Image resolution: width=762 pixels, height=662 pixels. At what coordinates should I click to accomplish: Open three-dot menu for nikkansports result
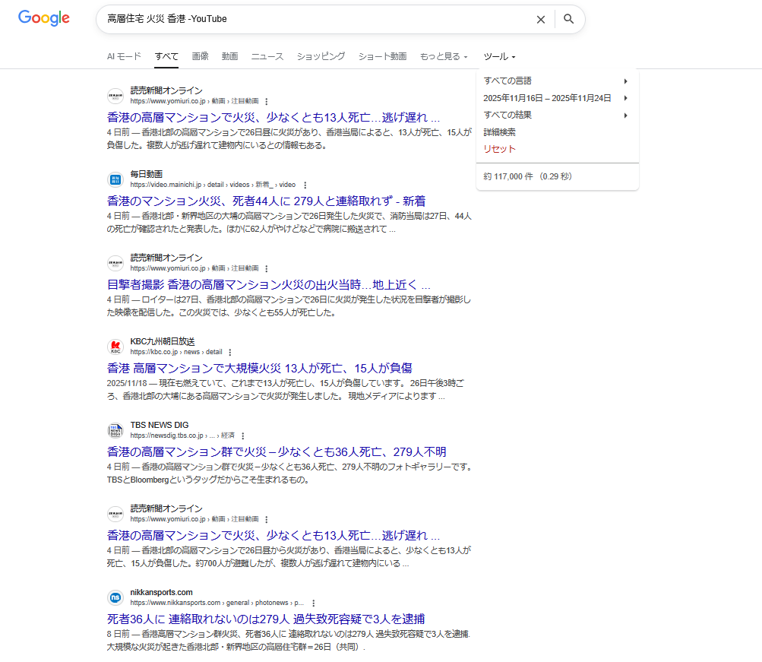point(312,603)
